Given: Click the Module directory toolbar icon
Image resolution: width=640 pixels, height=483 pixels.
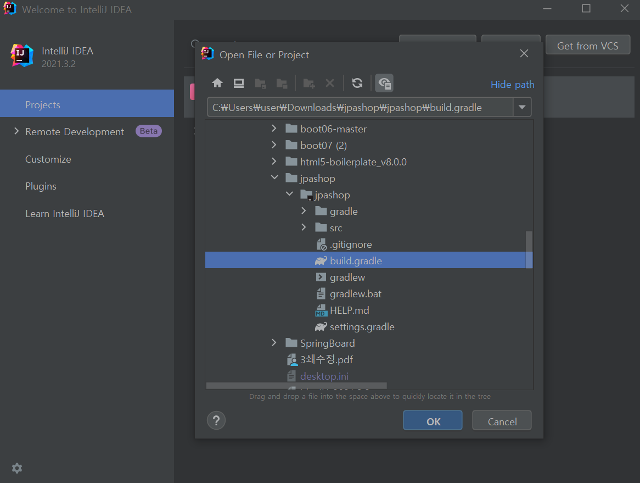Looking at the screenshot, I should 282,84.
